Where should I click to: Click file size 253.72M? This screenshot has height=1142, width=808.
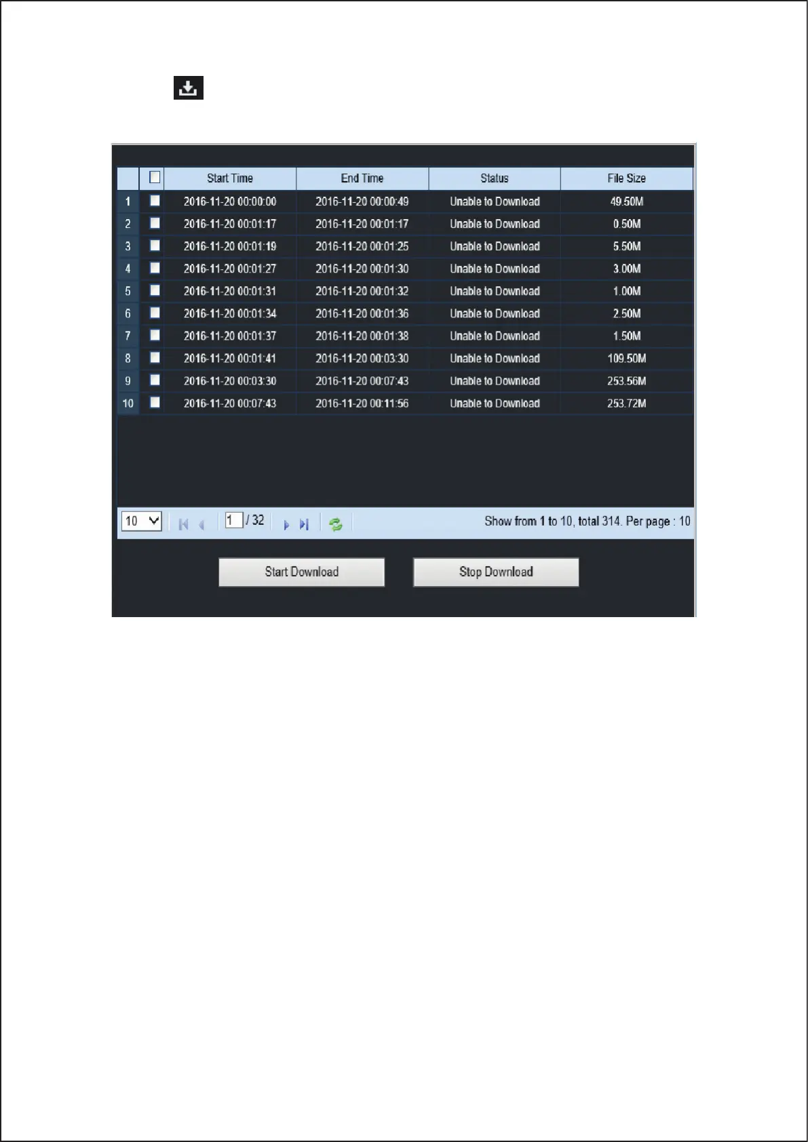click(627, 403)
